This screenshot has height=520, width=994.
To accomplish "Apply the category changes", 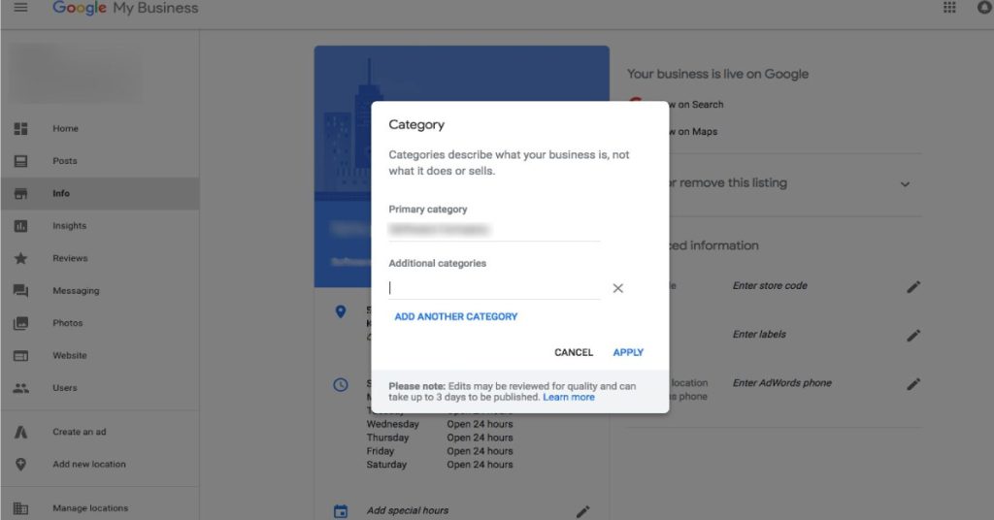I will tap(628, 352).
